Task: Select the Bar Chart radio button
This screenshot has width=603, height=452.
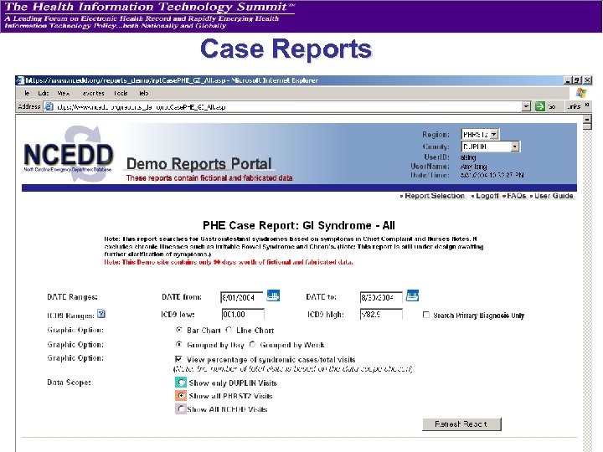Action: (x=179, y=330)
